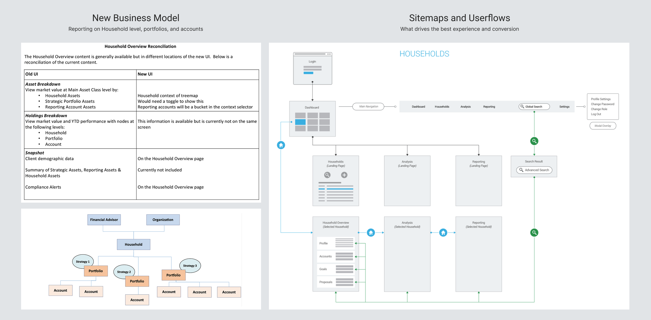The width and height of the screenshot is (651, 320).
Task: Click the Household Overview (Selected Household) title
Action: click(x=336, y=225)
